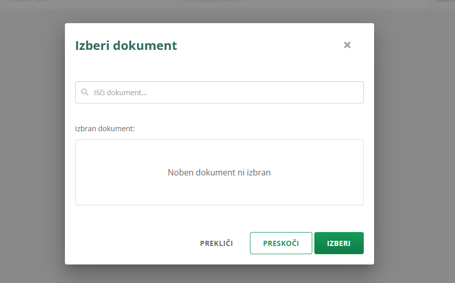Focus the Išči dokument search field
455x283 pixels.
227,93
